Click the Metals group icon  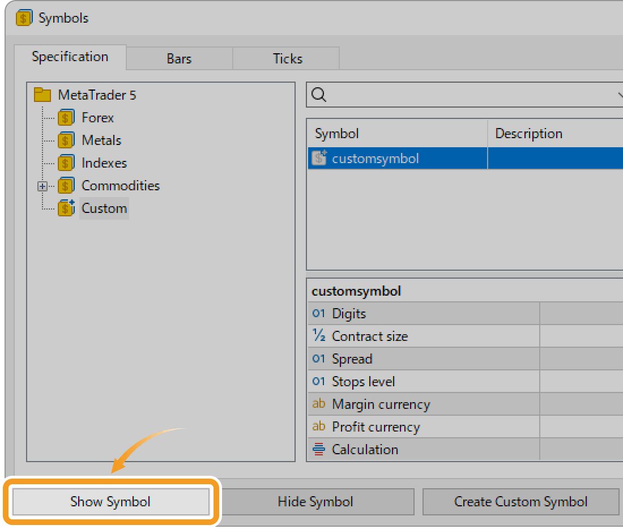click(66, 140)
